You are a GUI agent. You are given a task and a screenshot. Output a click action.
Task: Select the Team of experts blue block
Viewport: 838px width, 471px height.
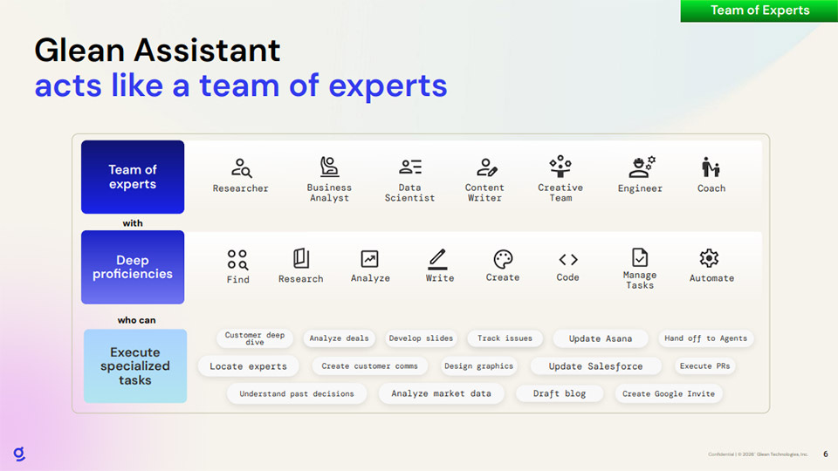click(x=133, y=177)
